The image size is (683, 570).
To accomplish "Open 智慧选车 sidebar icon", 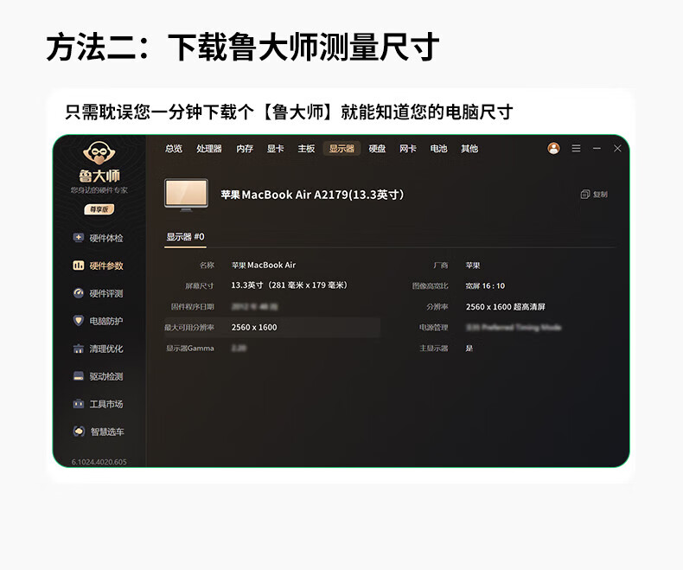I will 79,432.
